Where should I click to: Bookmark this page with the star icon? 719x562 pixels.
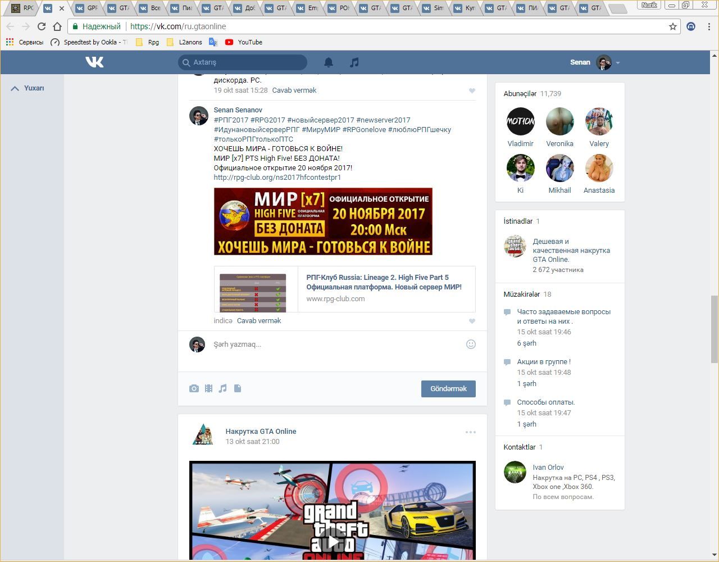pyautogui.click(x=672, y=26)
